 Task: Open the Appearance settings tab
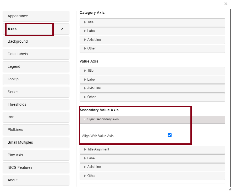[36, 16]
